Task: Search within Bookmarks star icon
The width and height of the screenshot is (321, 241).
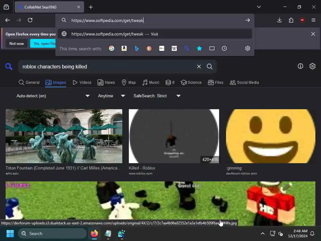Action: point(199,48)
